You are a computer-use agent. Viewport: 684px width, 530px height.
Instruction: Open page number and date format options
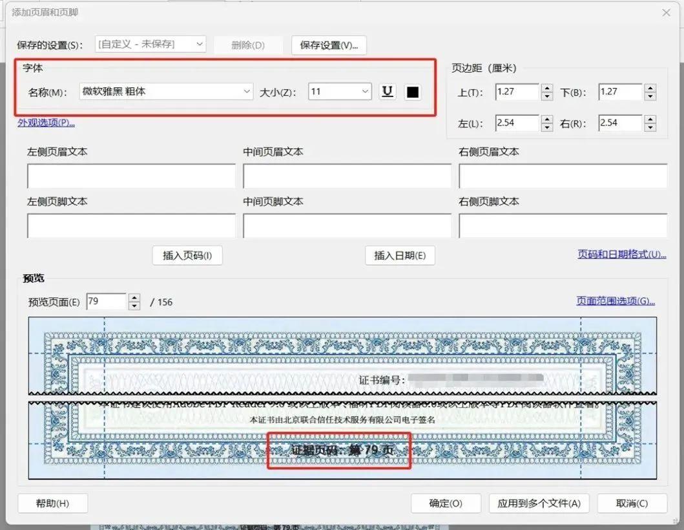[x=618, y=255]
